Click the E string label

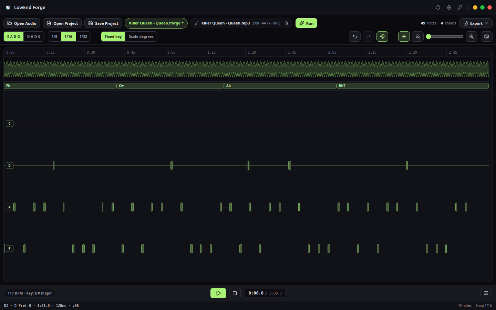(10, 249)
